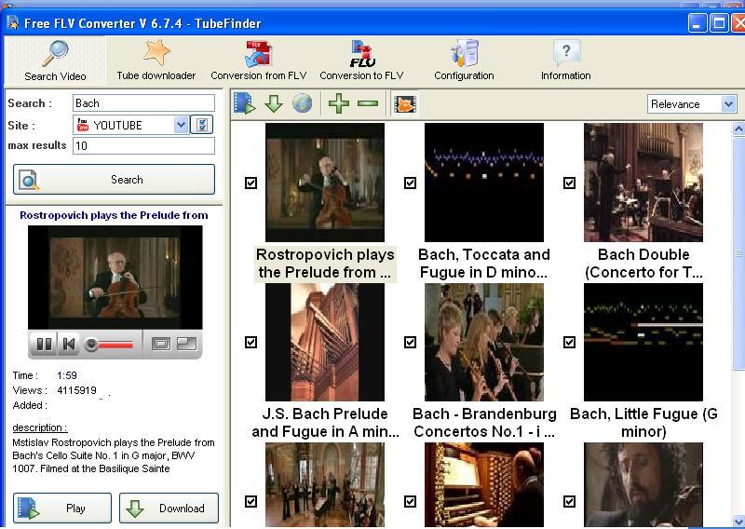The image size is (745, 529).
Task: Click title 'Rostropovich plays the Prelude from ...' in results
Action: pyautogui.click(x=325, y=264)
